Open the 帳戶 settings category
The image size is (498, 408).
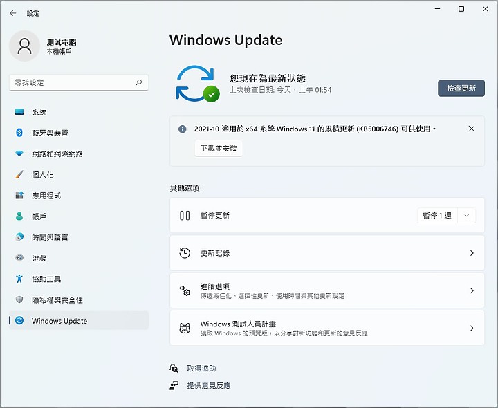79,216
